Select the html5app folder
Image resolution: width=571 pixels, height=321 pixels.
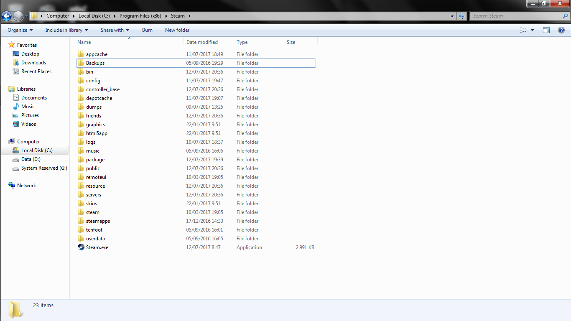[x=196, y=133]
